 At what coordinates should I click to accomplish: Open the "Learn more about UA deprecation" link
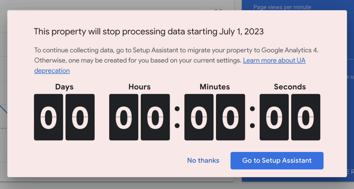click(274, 60)
